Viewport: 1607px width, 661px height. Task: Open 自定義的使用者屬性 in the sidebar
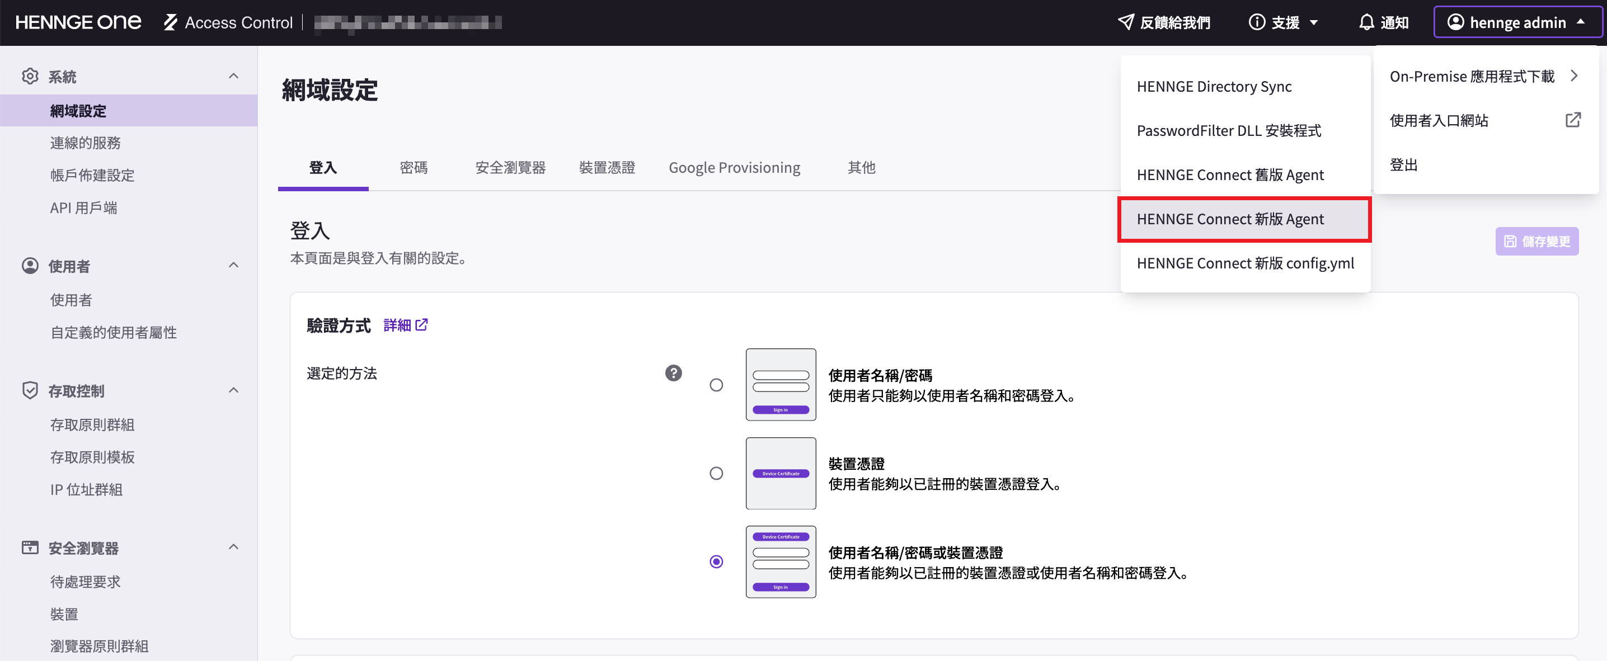(x=129, y=332)
